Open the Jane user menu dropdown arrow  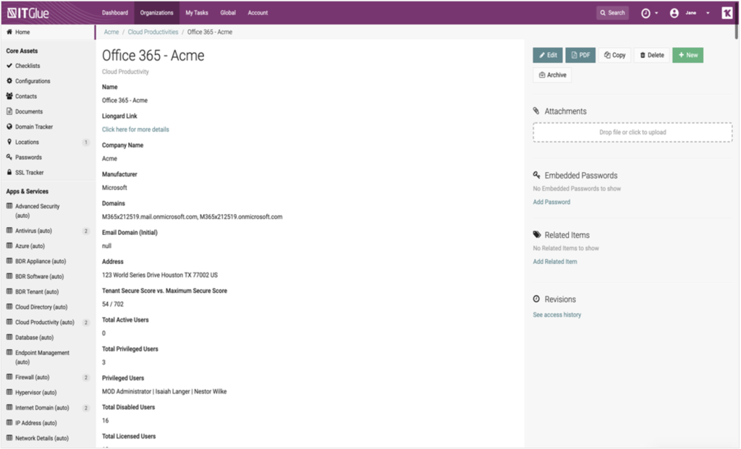click(708, 13)
